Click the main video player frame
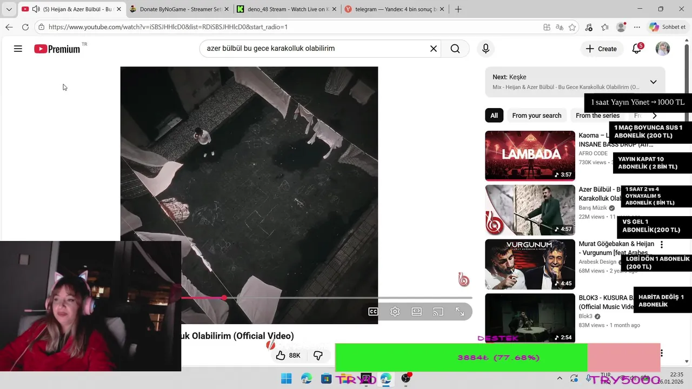Image resolution: width=692 pixels, height=389 pixels. [x=249, y=196]
